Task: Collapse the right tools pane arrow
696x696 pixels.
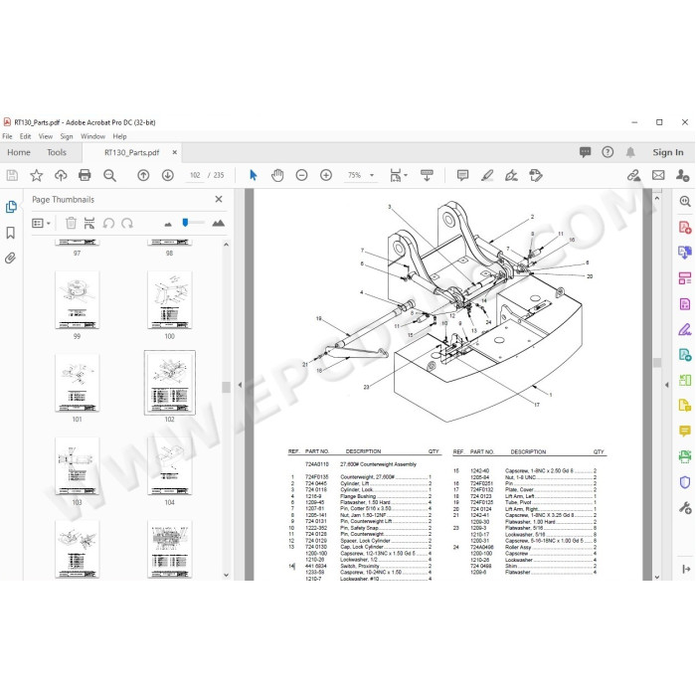Action: [x=667, y=385]
